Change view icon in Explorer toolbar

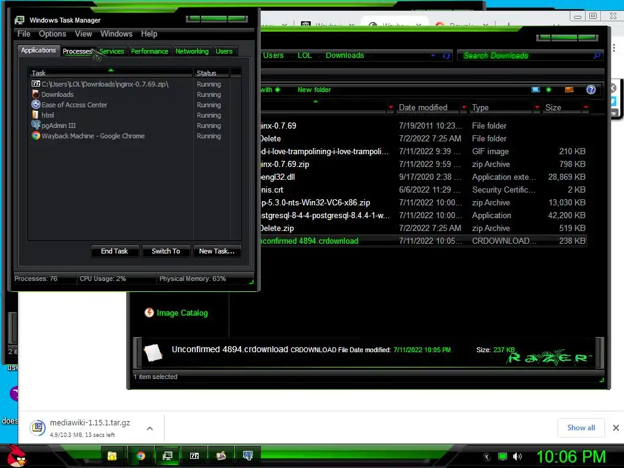point(536,90)
